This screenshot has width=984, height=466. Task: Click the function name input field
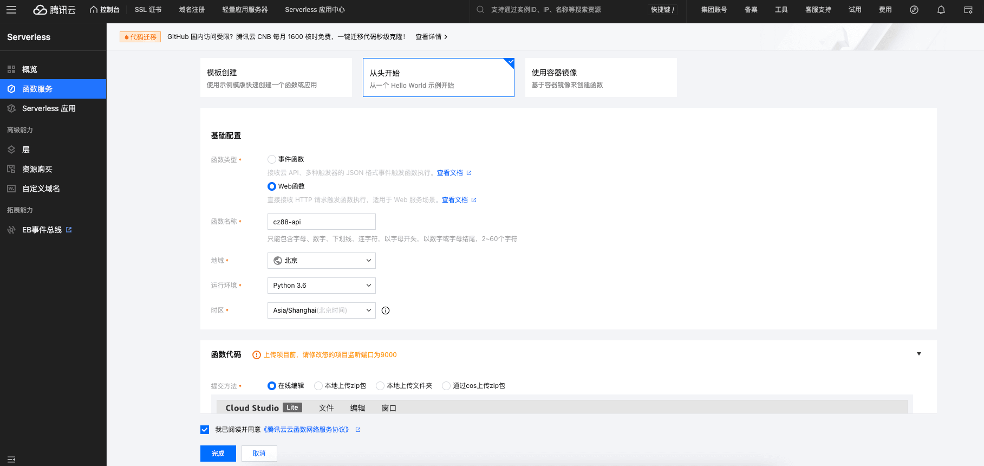click(x=321, y=222)
